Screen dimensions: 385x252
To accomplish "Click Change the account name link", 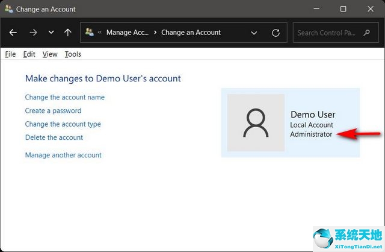I will tap(65, 97).
